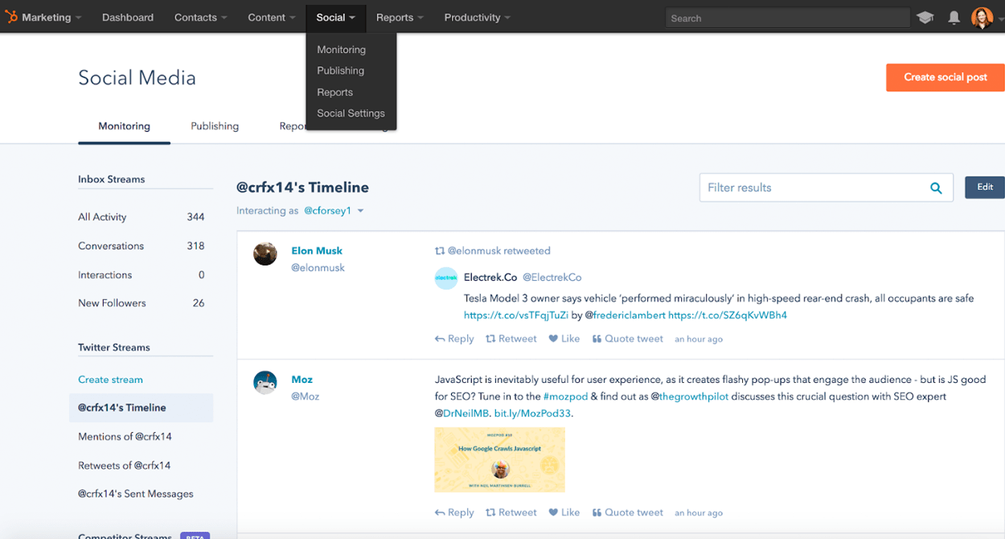Retweet the Electrek.Co tweet
The height and width of the screenshot is (539, 1005).
point(511,339)
